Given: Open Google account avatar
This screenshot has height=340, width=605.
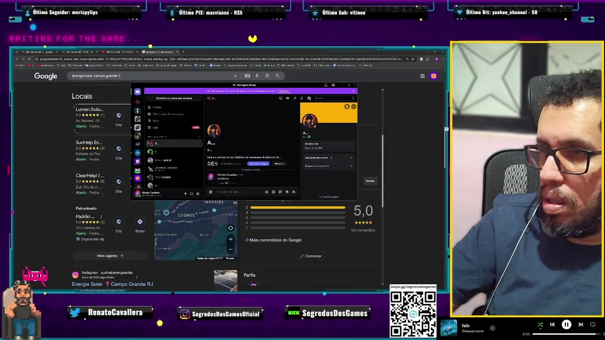Looking at the screenshot, I should [x=433, y=76].
